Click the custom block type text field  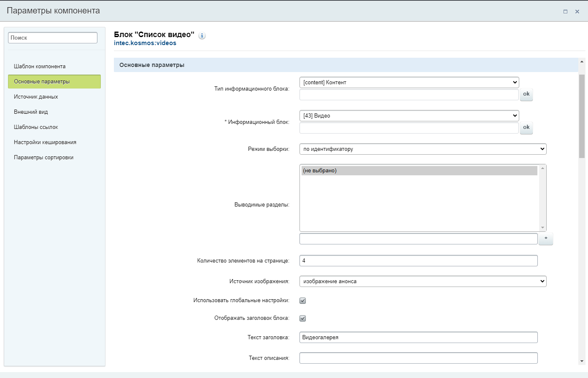pos(409,94)
